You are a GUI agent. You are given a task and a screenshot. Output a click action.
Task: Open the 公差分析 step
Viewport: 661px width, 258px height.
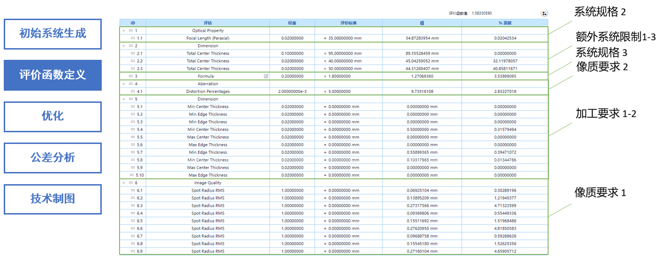pos(53,158)
